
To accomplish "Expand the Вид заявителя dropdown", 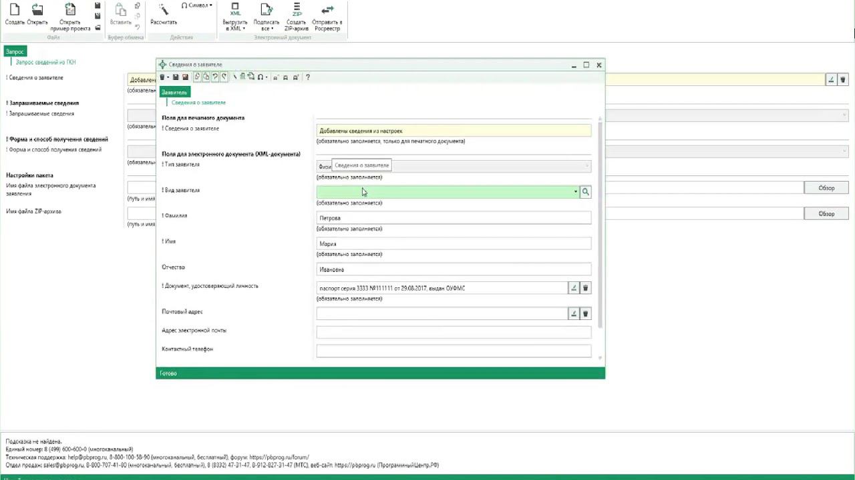I will [575, 192].
